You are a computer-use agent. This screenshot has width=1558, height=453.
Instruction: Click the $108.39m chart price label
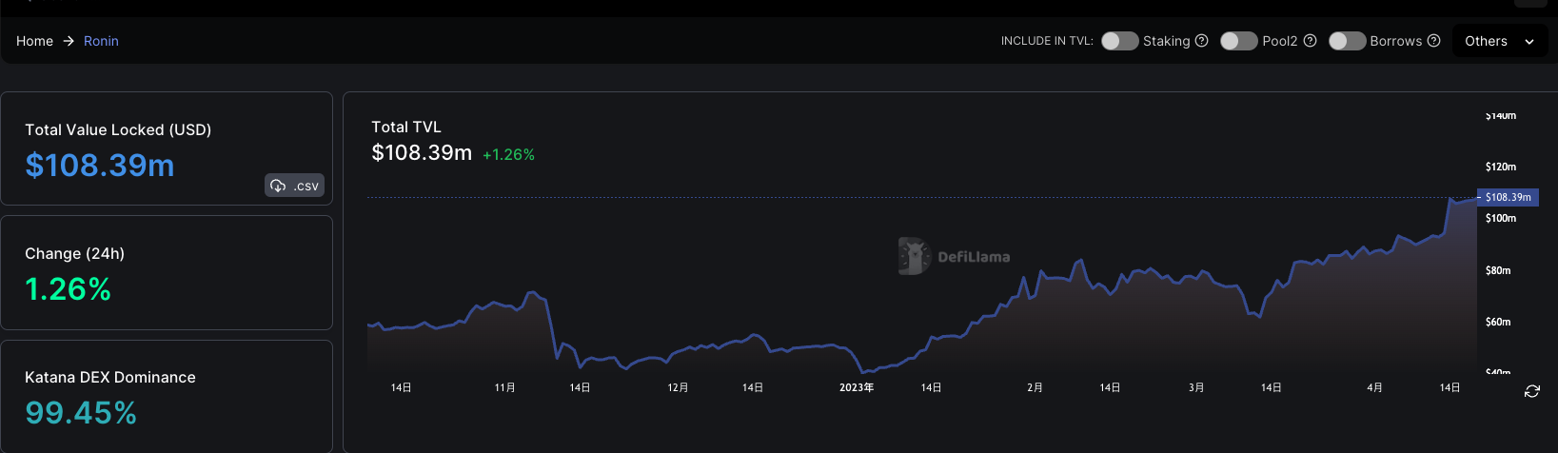pyautogui.click(x=1508, y=197)
